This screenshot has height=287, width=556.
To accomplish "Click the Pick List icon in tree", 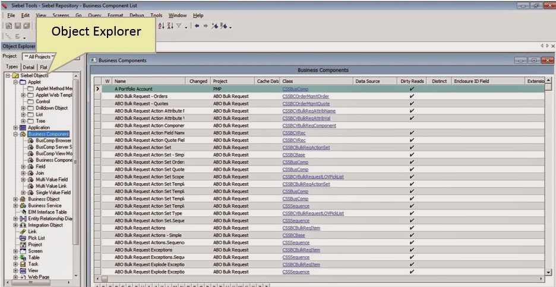I will click(23, 238).
